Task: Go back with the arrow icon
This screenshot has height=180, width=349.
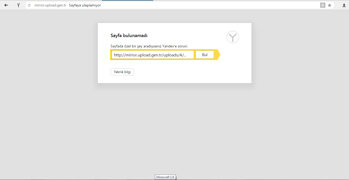Action: (x=6, y=5)
